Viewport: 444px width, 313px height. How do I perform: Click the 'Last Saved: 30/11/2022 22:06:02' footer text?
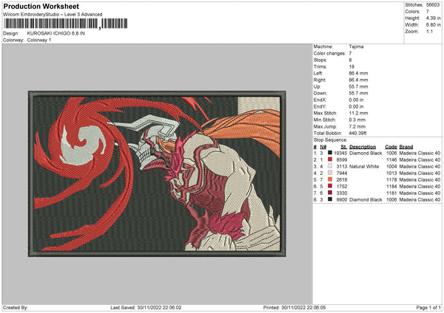pyautogui.click(x=146, y=307)
